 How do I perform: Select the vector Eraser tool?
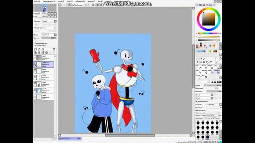[204, 67]
